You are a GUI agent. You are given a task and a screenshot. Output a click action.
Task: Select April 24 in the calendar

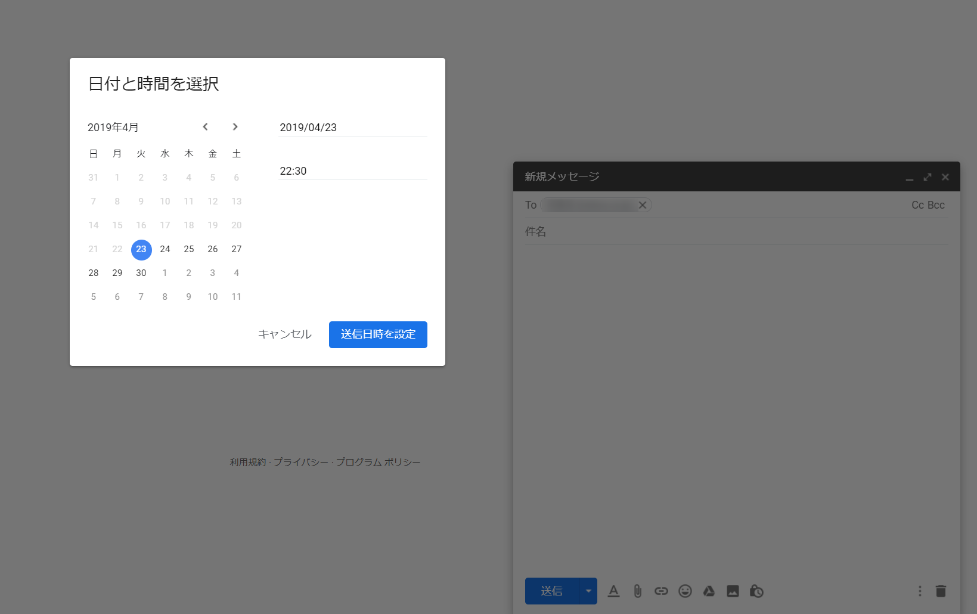click(165, 249)
